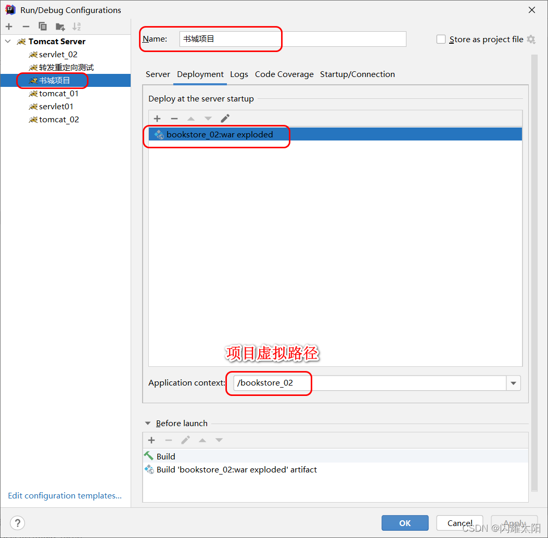548x538 pixels.
Task: Select the Deployment tab
Action: 200,74
